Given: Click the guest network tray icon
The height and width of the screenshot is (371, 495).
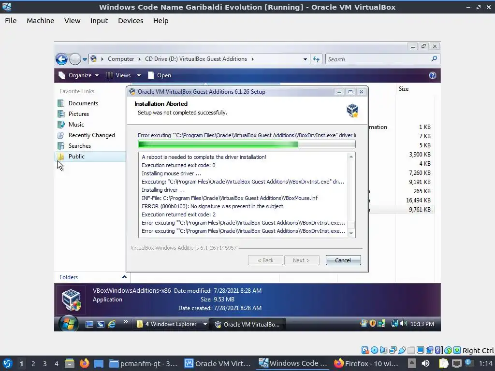Looking at the screenshot, I should (394, 324).
